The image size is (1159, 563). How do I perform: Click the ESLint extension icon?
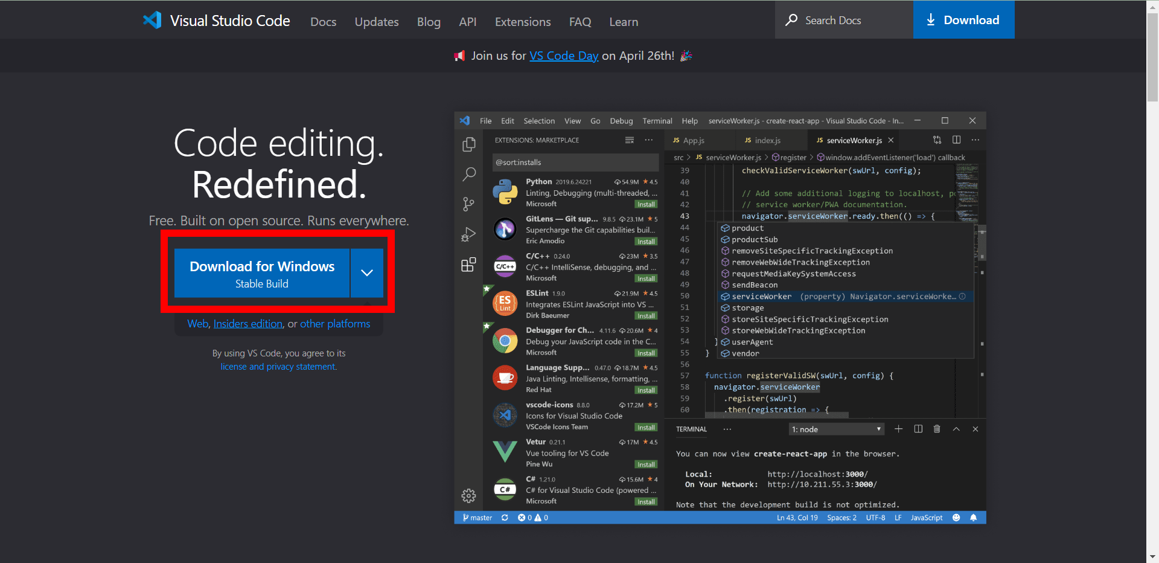pyautogui.click(x=505, y=303)
